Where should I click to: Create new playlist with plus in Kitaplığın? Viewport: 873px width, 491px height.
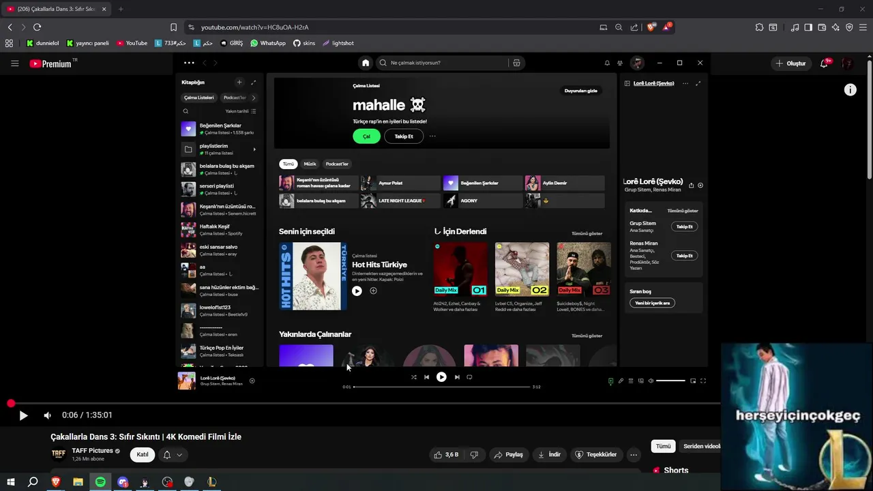[x=239, y=83]
